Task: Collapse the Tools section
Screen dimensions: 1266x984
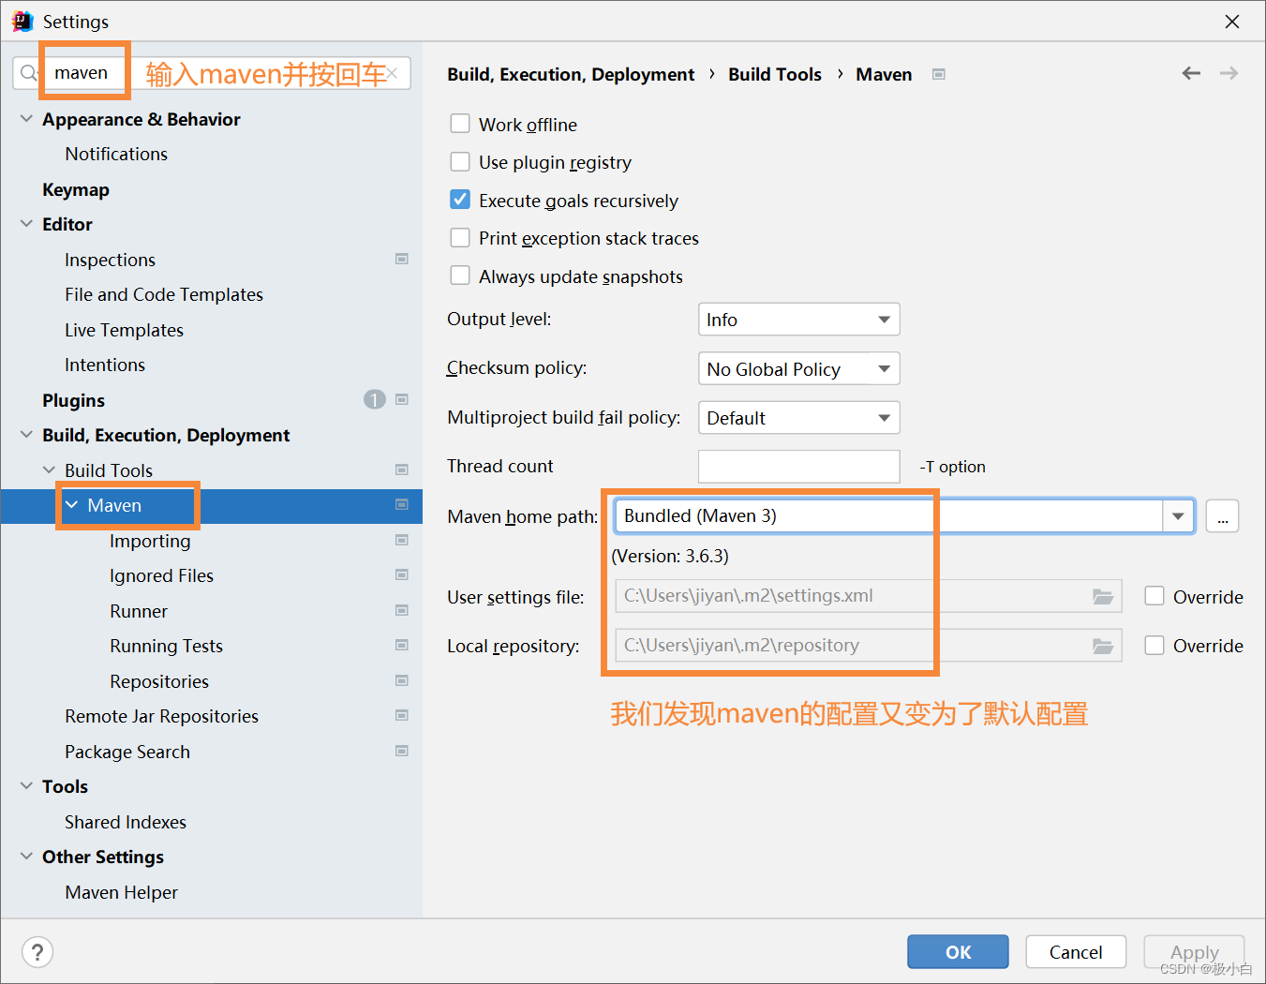Action: [x=26, y=786]
